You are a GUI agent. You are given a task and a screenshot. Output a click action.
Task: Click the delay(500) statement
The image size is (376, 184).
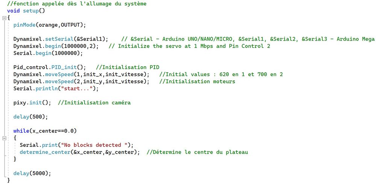(30, 117)
